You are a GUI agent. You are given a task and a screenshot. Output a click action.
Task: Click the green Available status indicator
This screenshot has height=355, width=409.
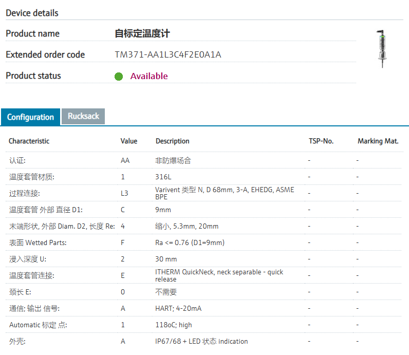(x=119, y=77)
